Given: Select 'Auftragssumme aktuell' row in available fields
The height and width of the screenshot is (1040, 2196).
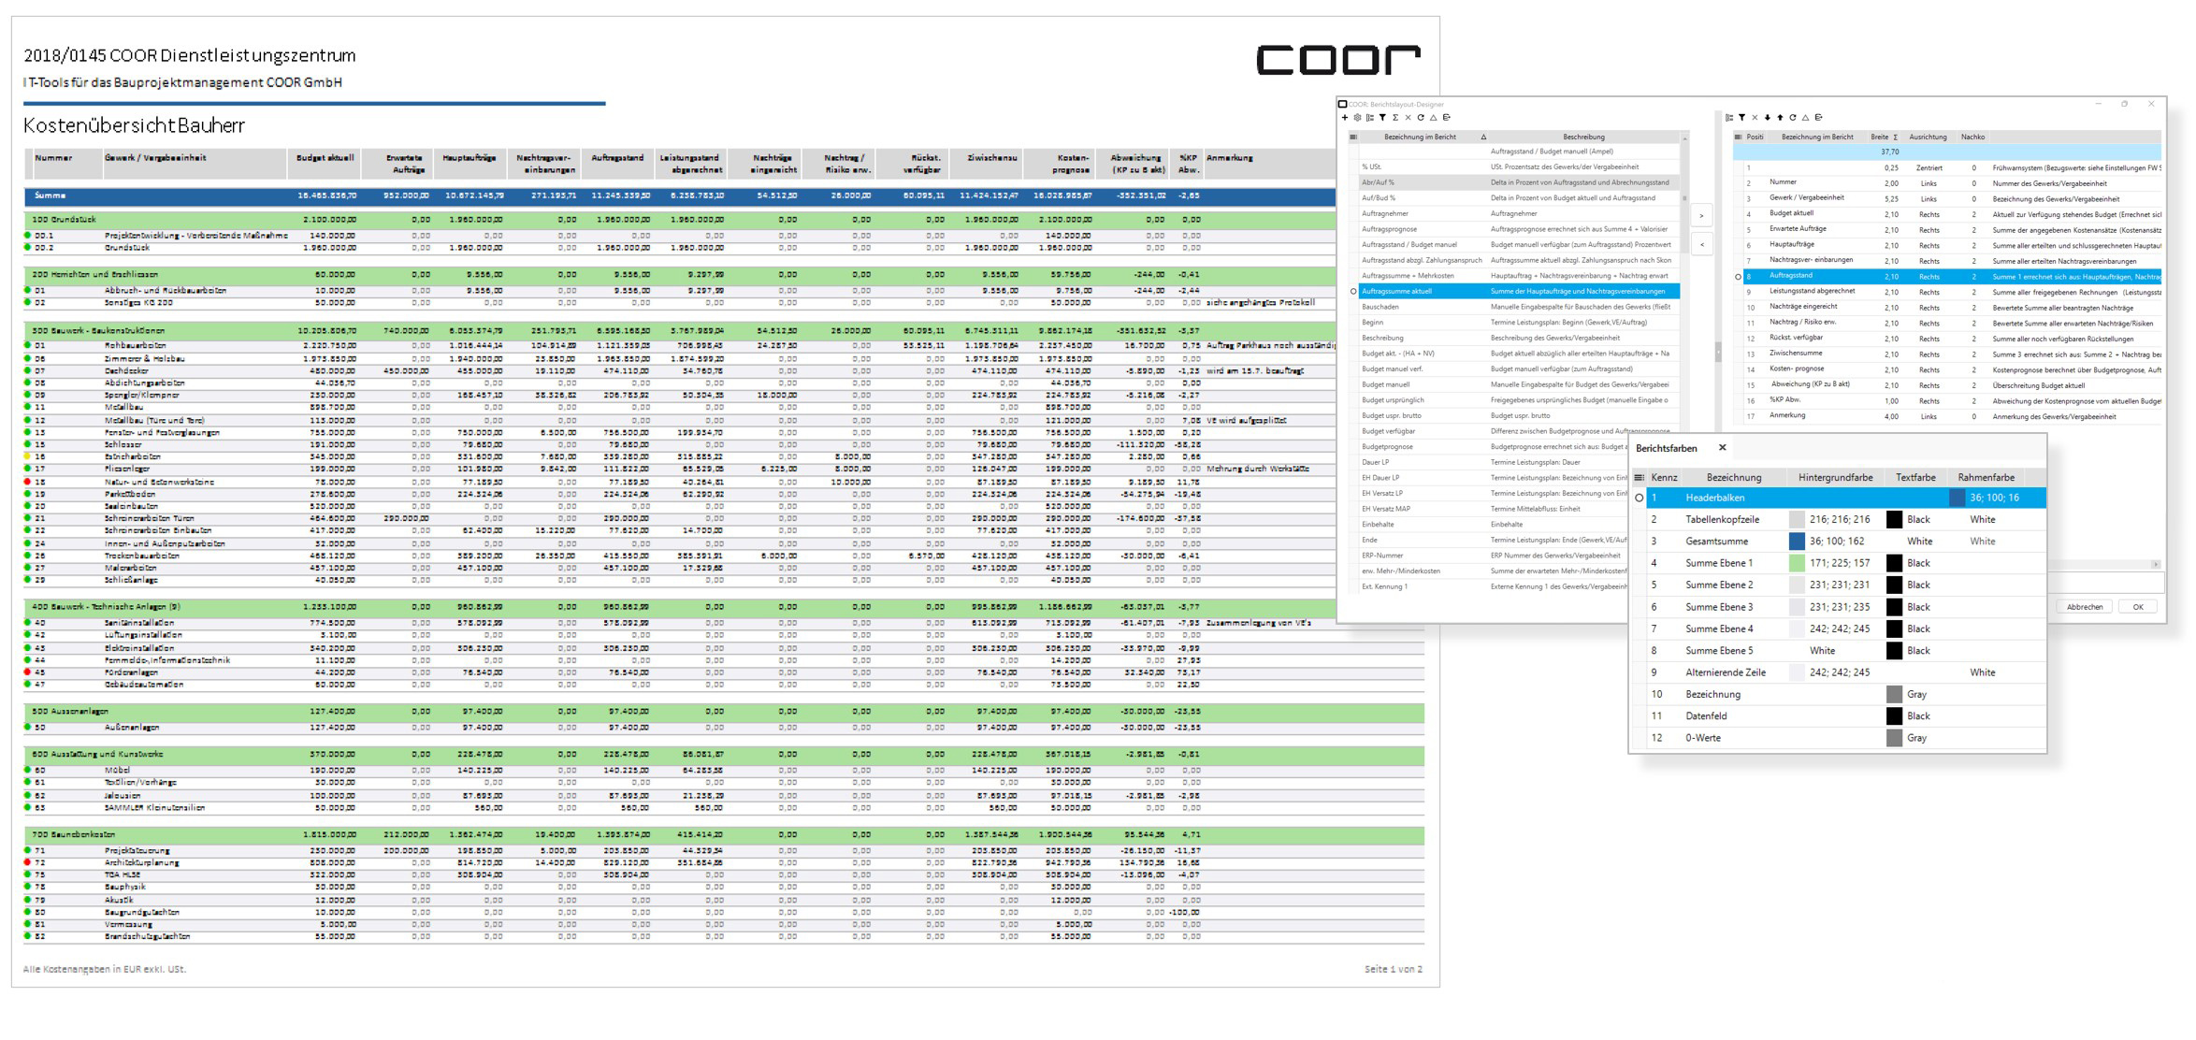Looking at the screenshot, I should click(1519, 291).
